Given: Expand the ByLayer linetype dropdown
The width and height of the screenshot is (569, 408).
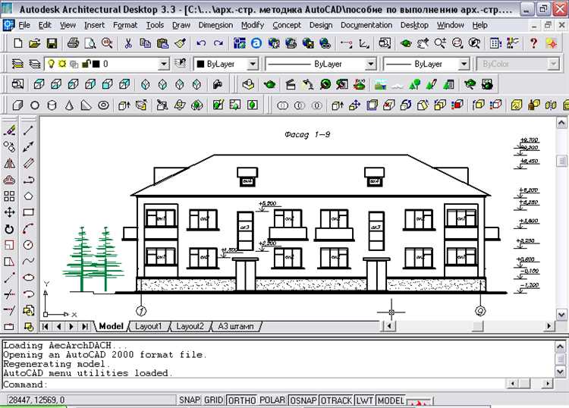Looking at the screenshot, I should 370,64.
